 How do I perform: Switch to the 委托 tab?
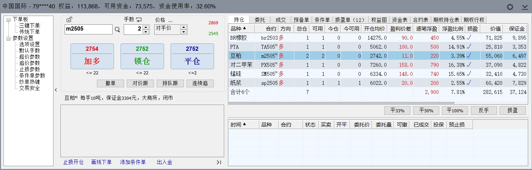click(260, 20)
